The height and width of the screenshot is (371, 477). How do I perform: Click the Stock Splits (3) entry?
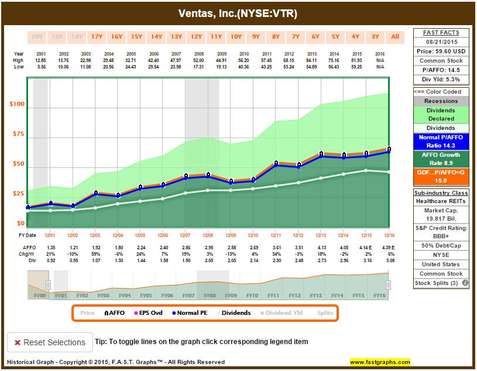(x=436, y=283)
